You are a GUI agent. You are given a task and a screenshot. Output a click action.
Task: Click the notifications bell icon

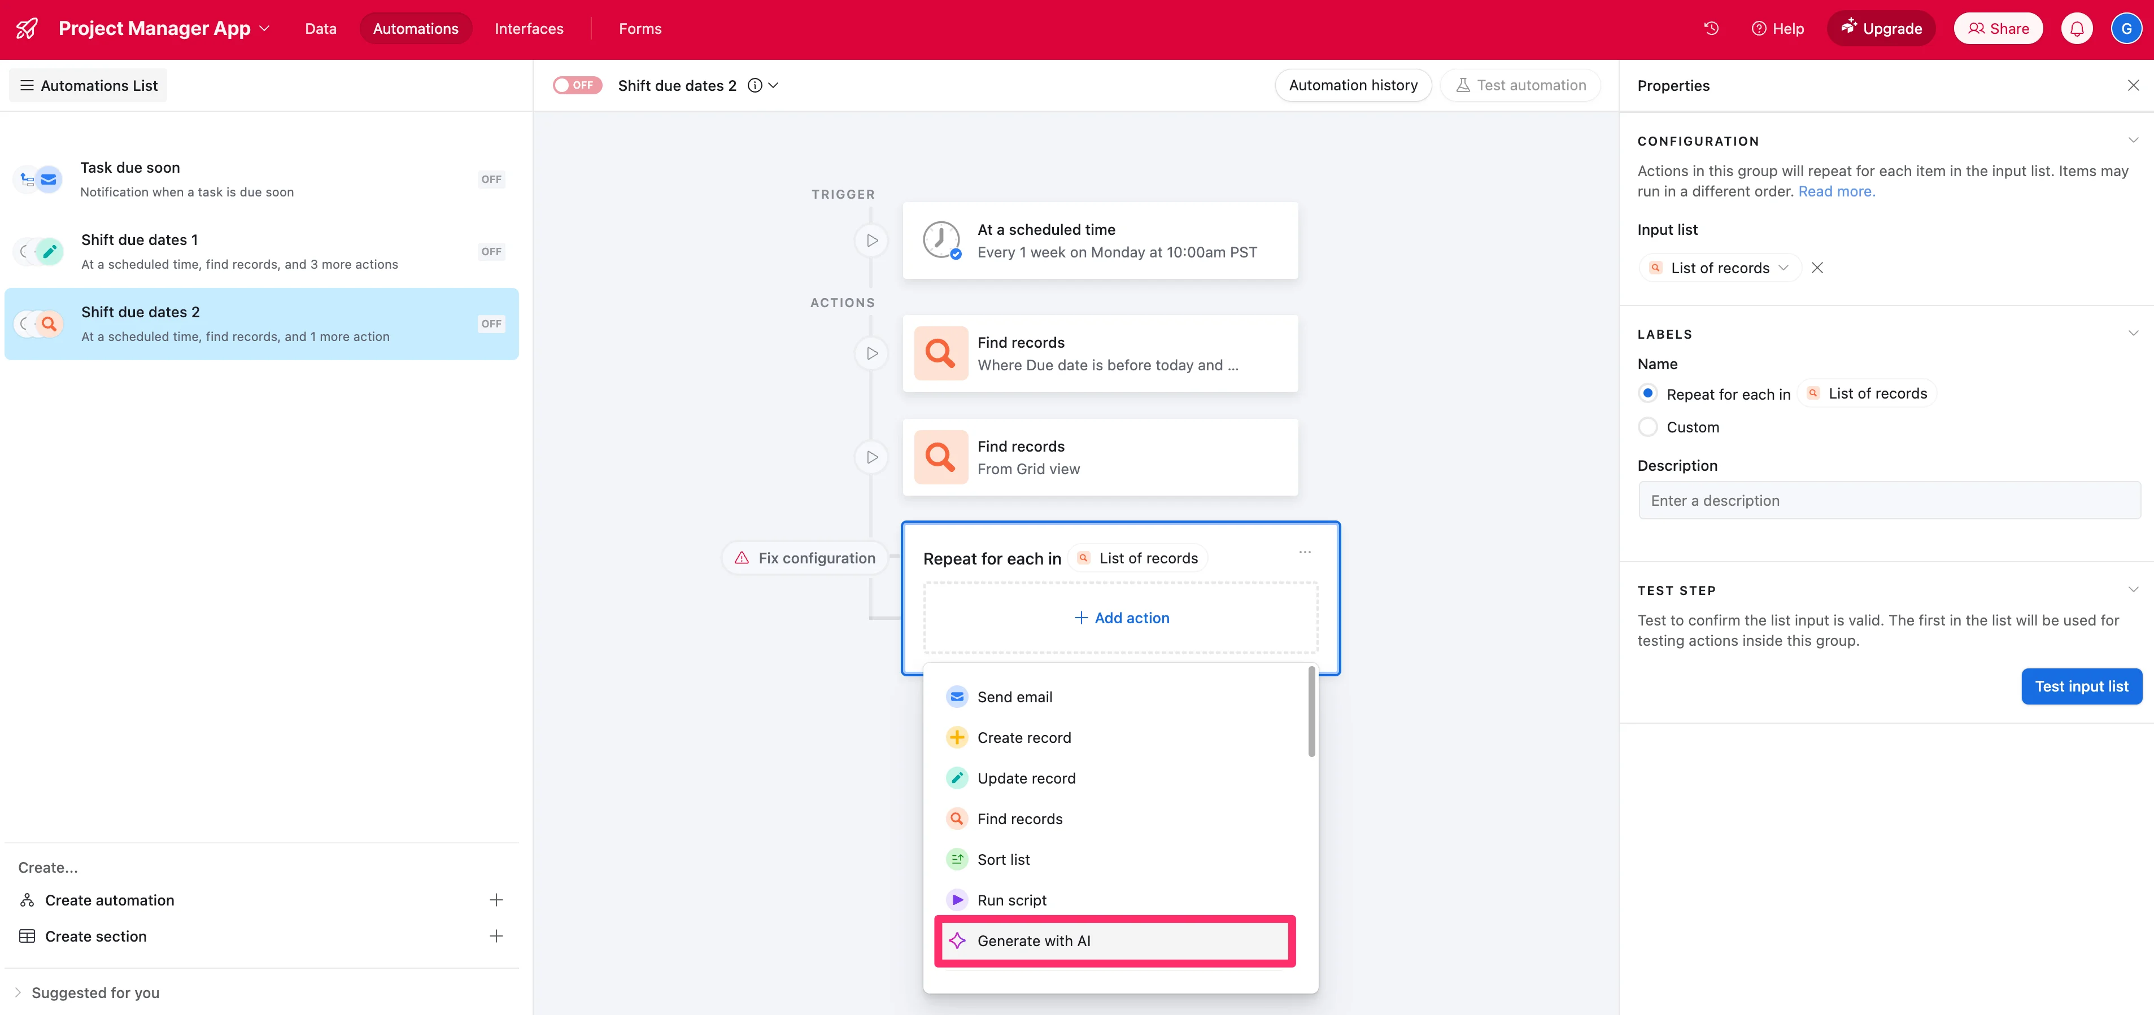pos(2076,28)
